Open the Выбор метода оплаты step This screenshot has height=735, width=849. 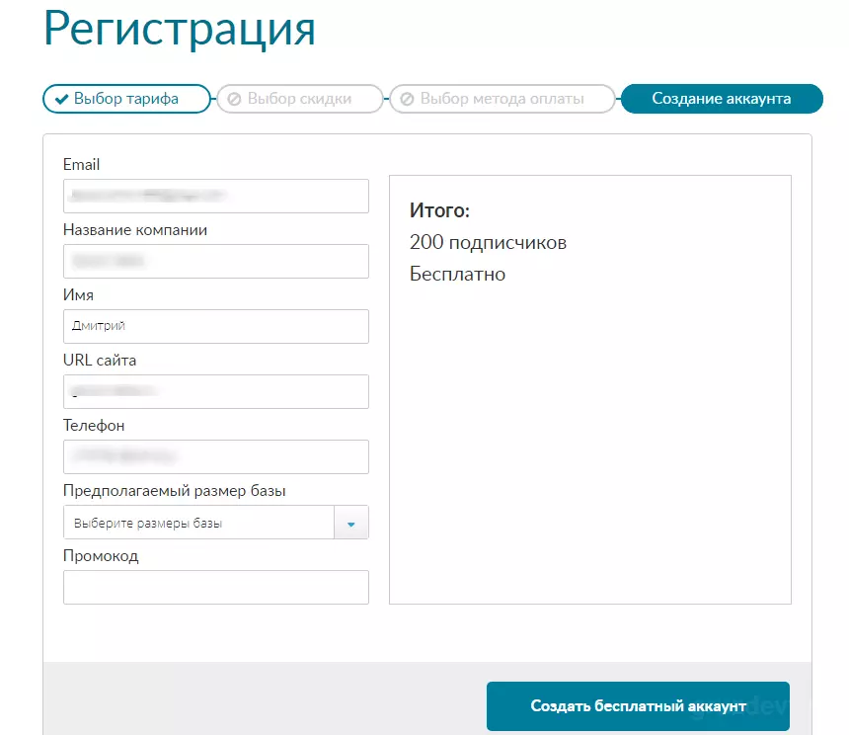coord(502,99)
